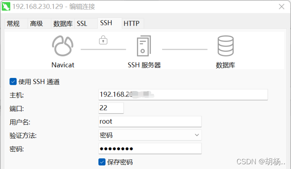Click the 验证方法: label
This screenshot has height=169, width=291.
tap(23, 136)
